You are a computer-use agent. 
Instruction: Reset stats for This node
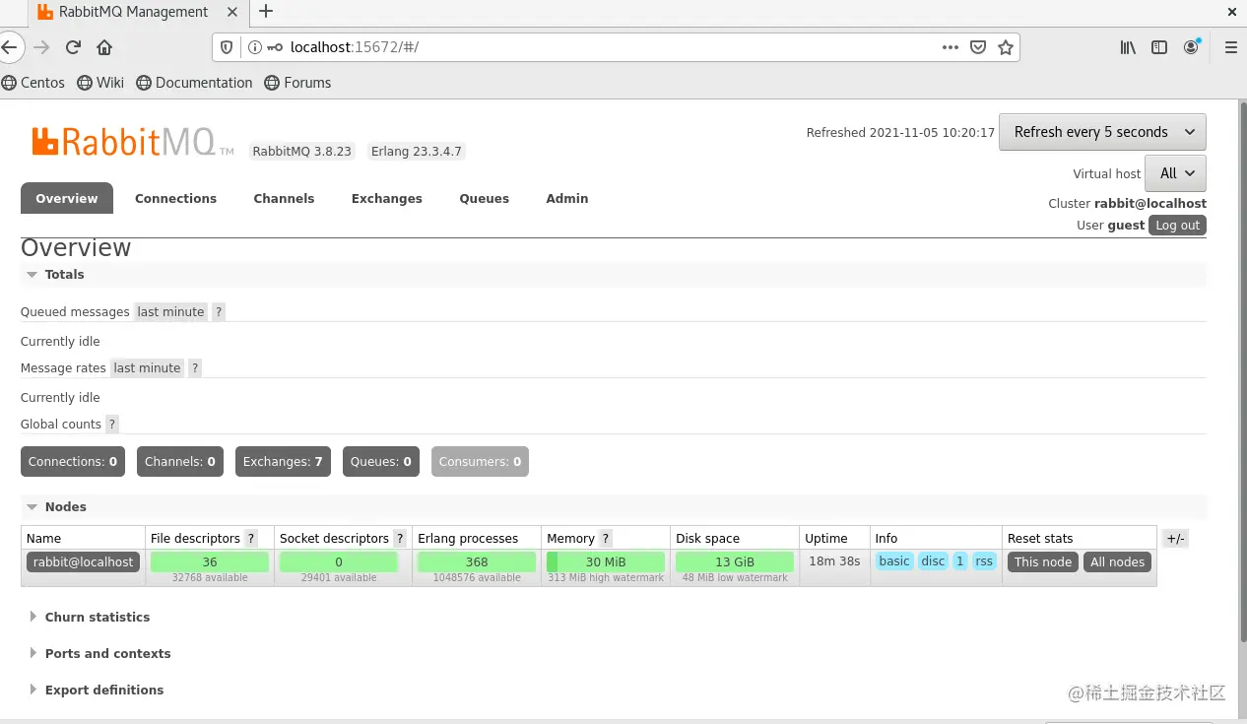click(x=1043, y=561)
